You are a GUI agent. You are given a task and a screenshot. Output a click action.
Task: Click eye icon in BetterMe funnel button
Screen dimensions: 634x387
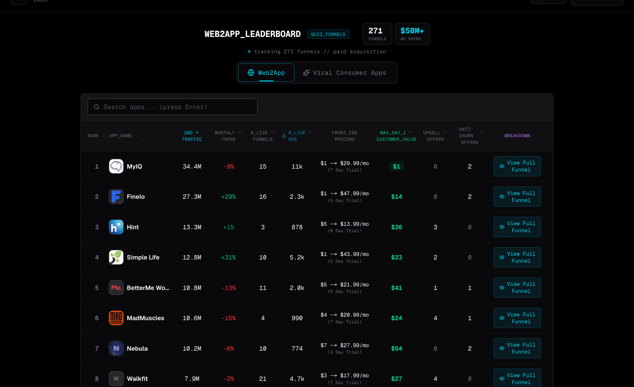502,288
